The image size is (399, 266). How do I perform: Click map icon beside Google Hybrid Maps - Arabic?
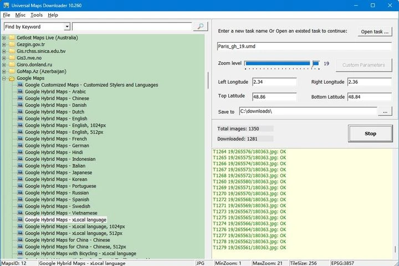20,91
